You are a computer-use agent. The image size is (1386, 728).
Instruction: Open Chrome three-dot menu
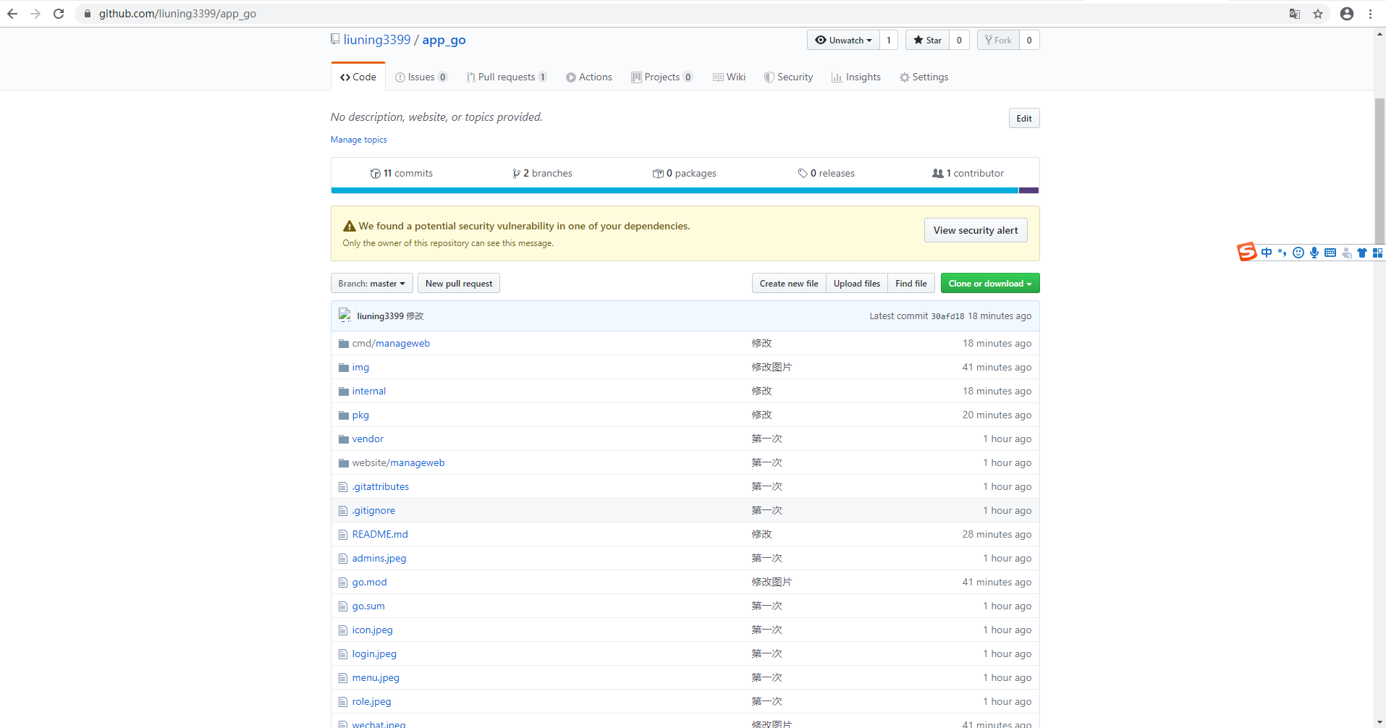1370,14
